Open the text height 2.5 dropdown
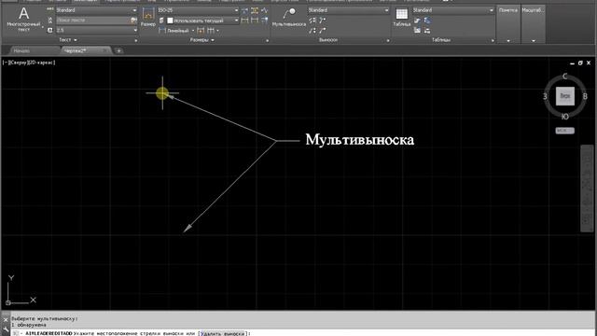 pos(96,30)
